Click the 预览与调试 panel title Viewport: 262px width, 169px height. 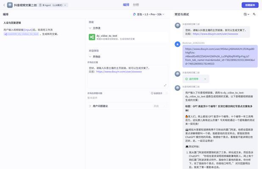click(x=181, y=14)
